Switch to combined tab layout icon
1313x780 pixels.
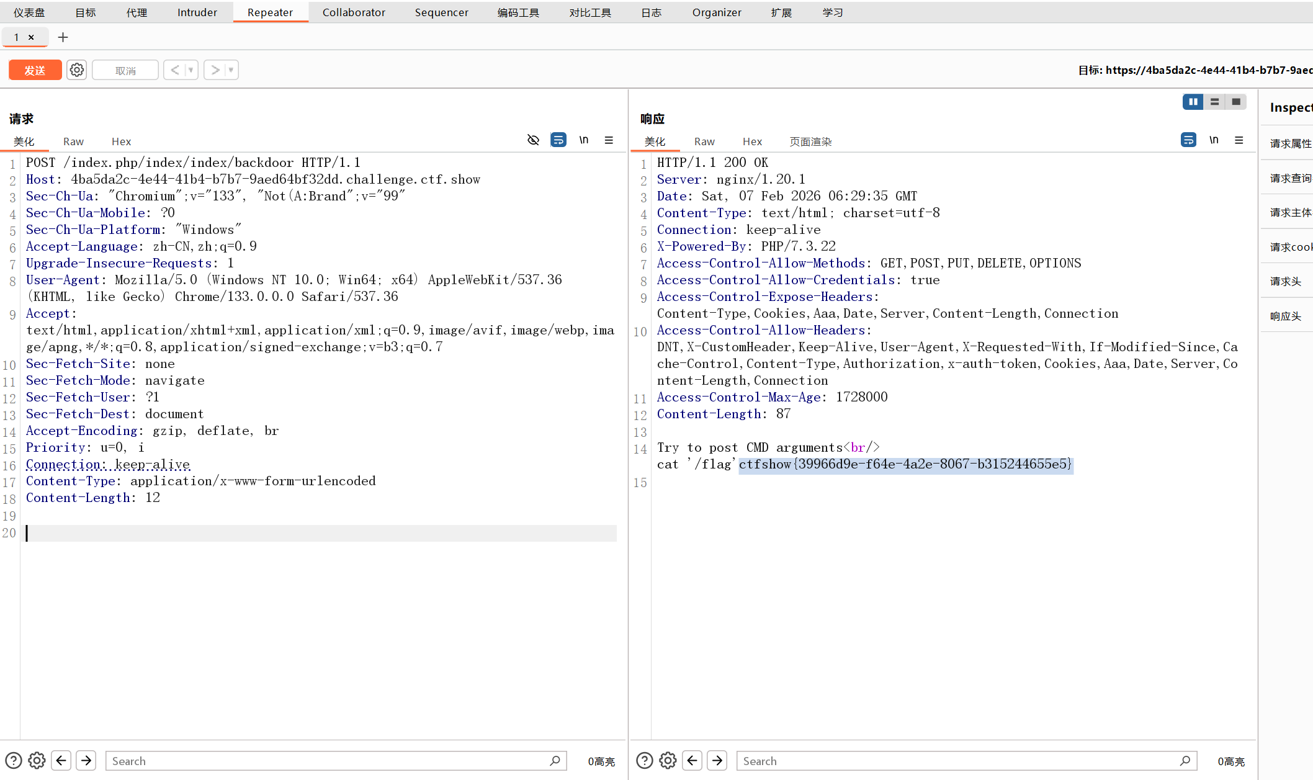click(1236, 102)
